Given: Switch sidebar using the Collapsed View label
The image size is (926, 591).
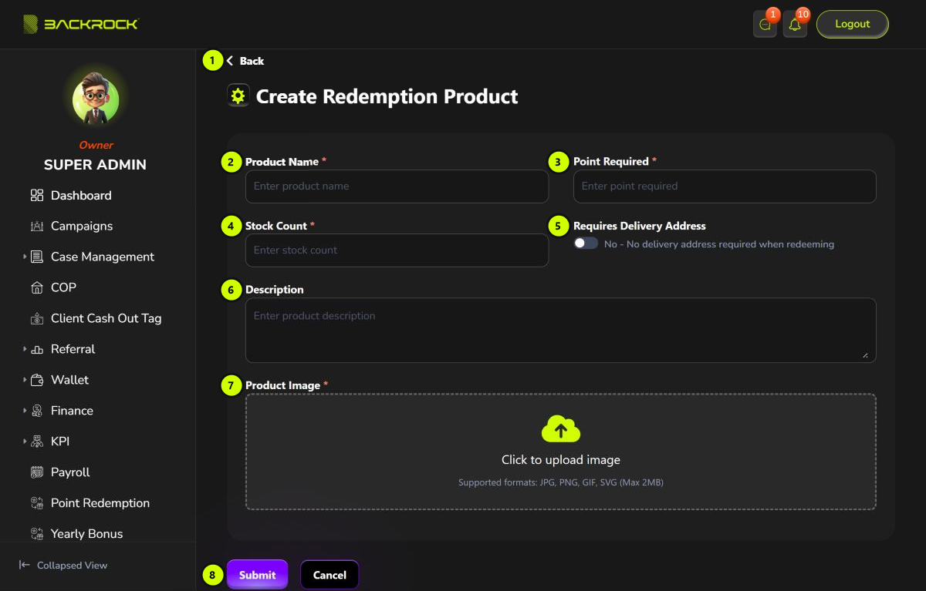Looking at the screenshot, I should (x=72, y=566).
